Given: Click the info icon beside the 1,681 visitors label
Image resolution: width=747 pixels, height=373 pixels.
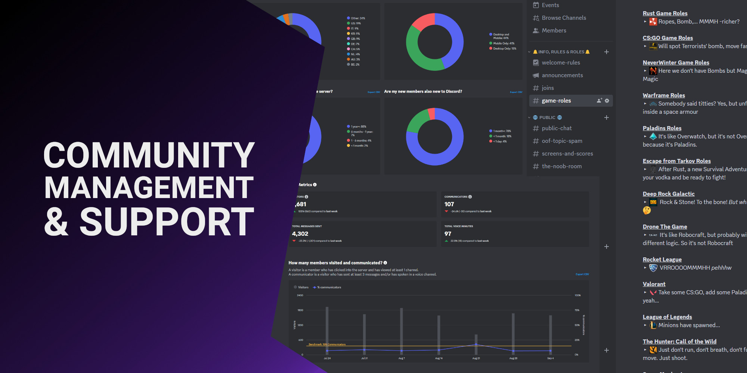Looking at the screenshot, I should click(306, 197).
